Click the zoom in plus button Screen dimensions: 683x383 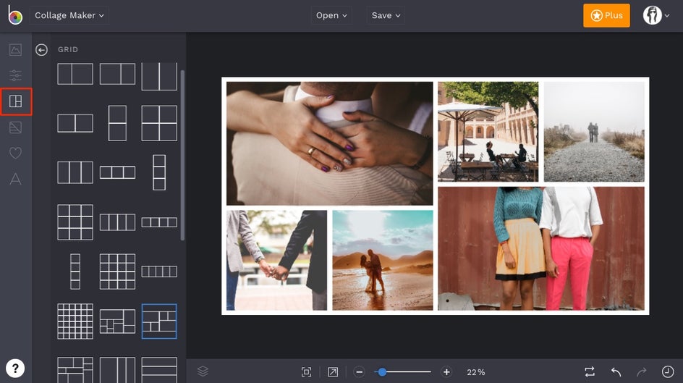pyautogui.click(x=446, y=372)
